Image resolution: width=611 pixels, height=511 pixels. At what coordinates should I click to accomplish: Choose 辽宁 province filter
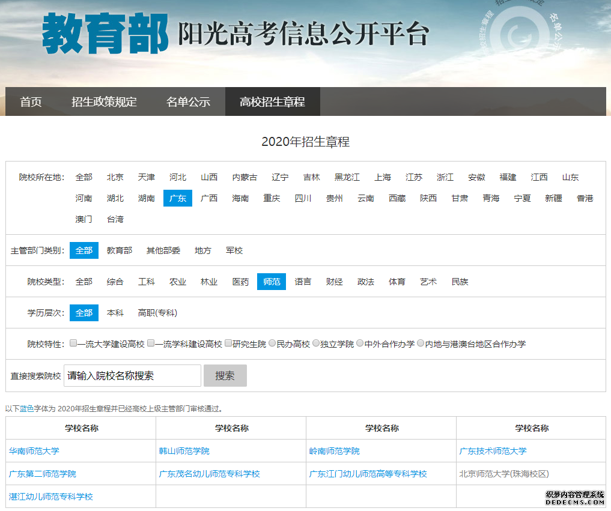pyautogui.click(x=280, y=177)
